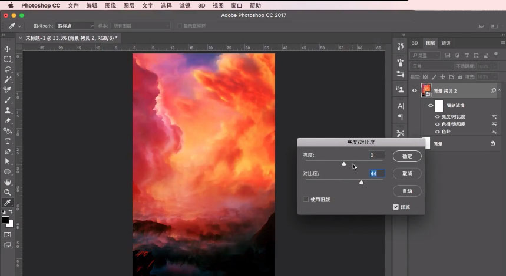Screen dimensions: 506x276
Task: Open the 不透明度 opacity slider dropdown
Action: tap(495, 66)
